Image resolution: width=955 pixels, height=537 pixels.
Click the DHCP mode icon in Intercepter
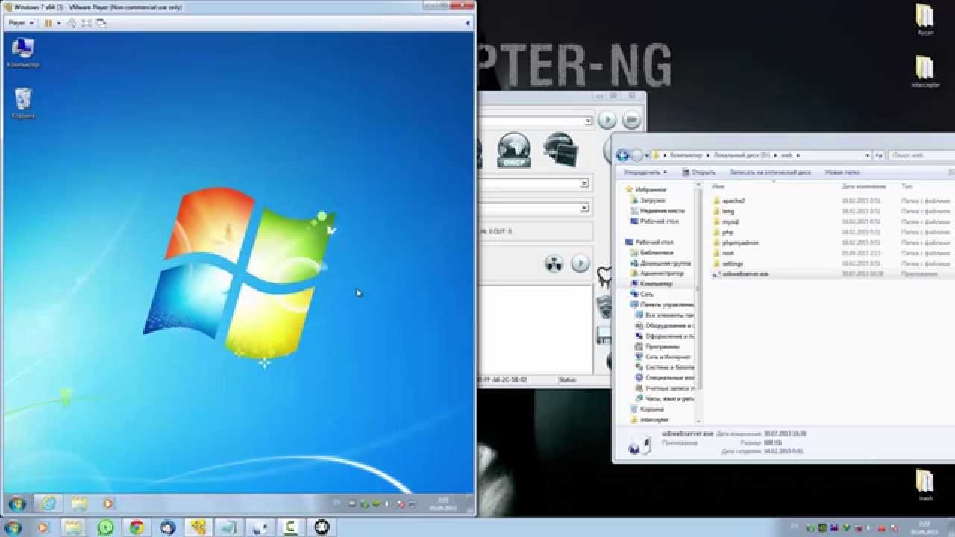(514, 149)
